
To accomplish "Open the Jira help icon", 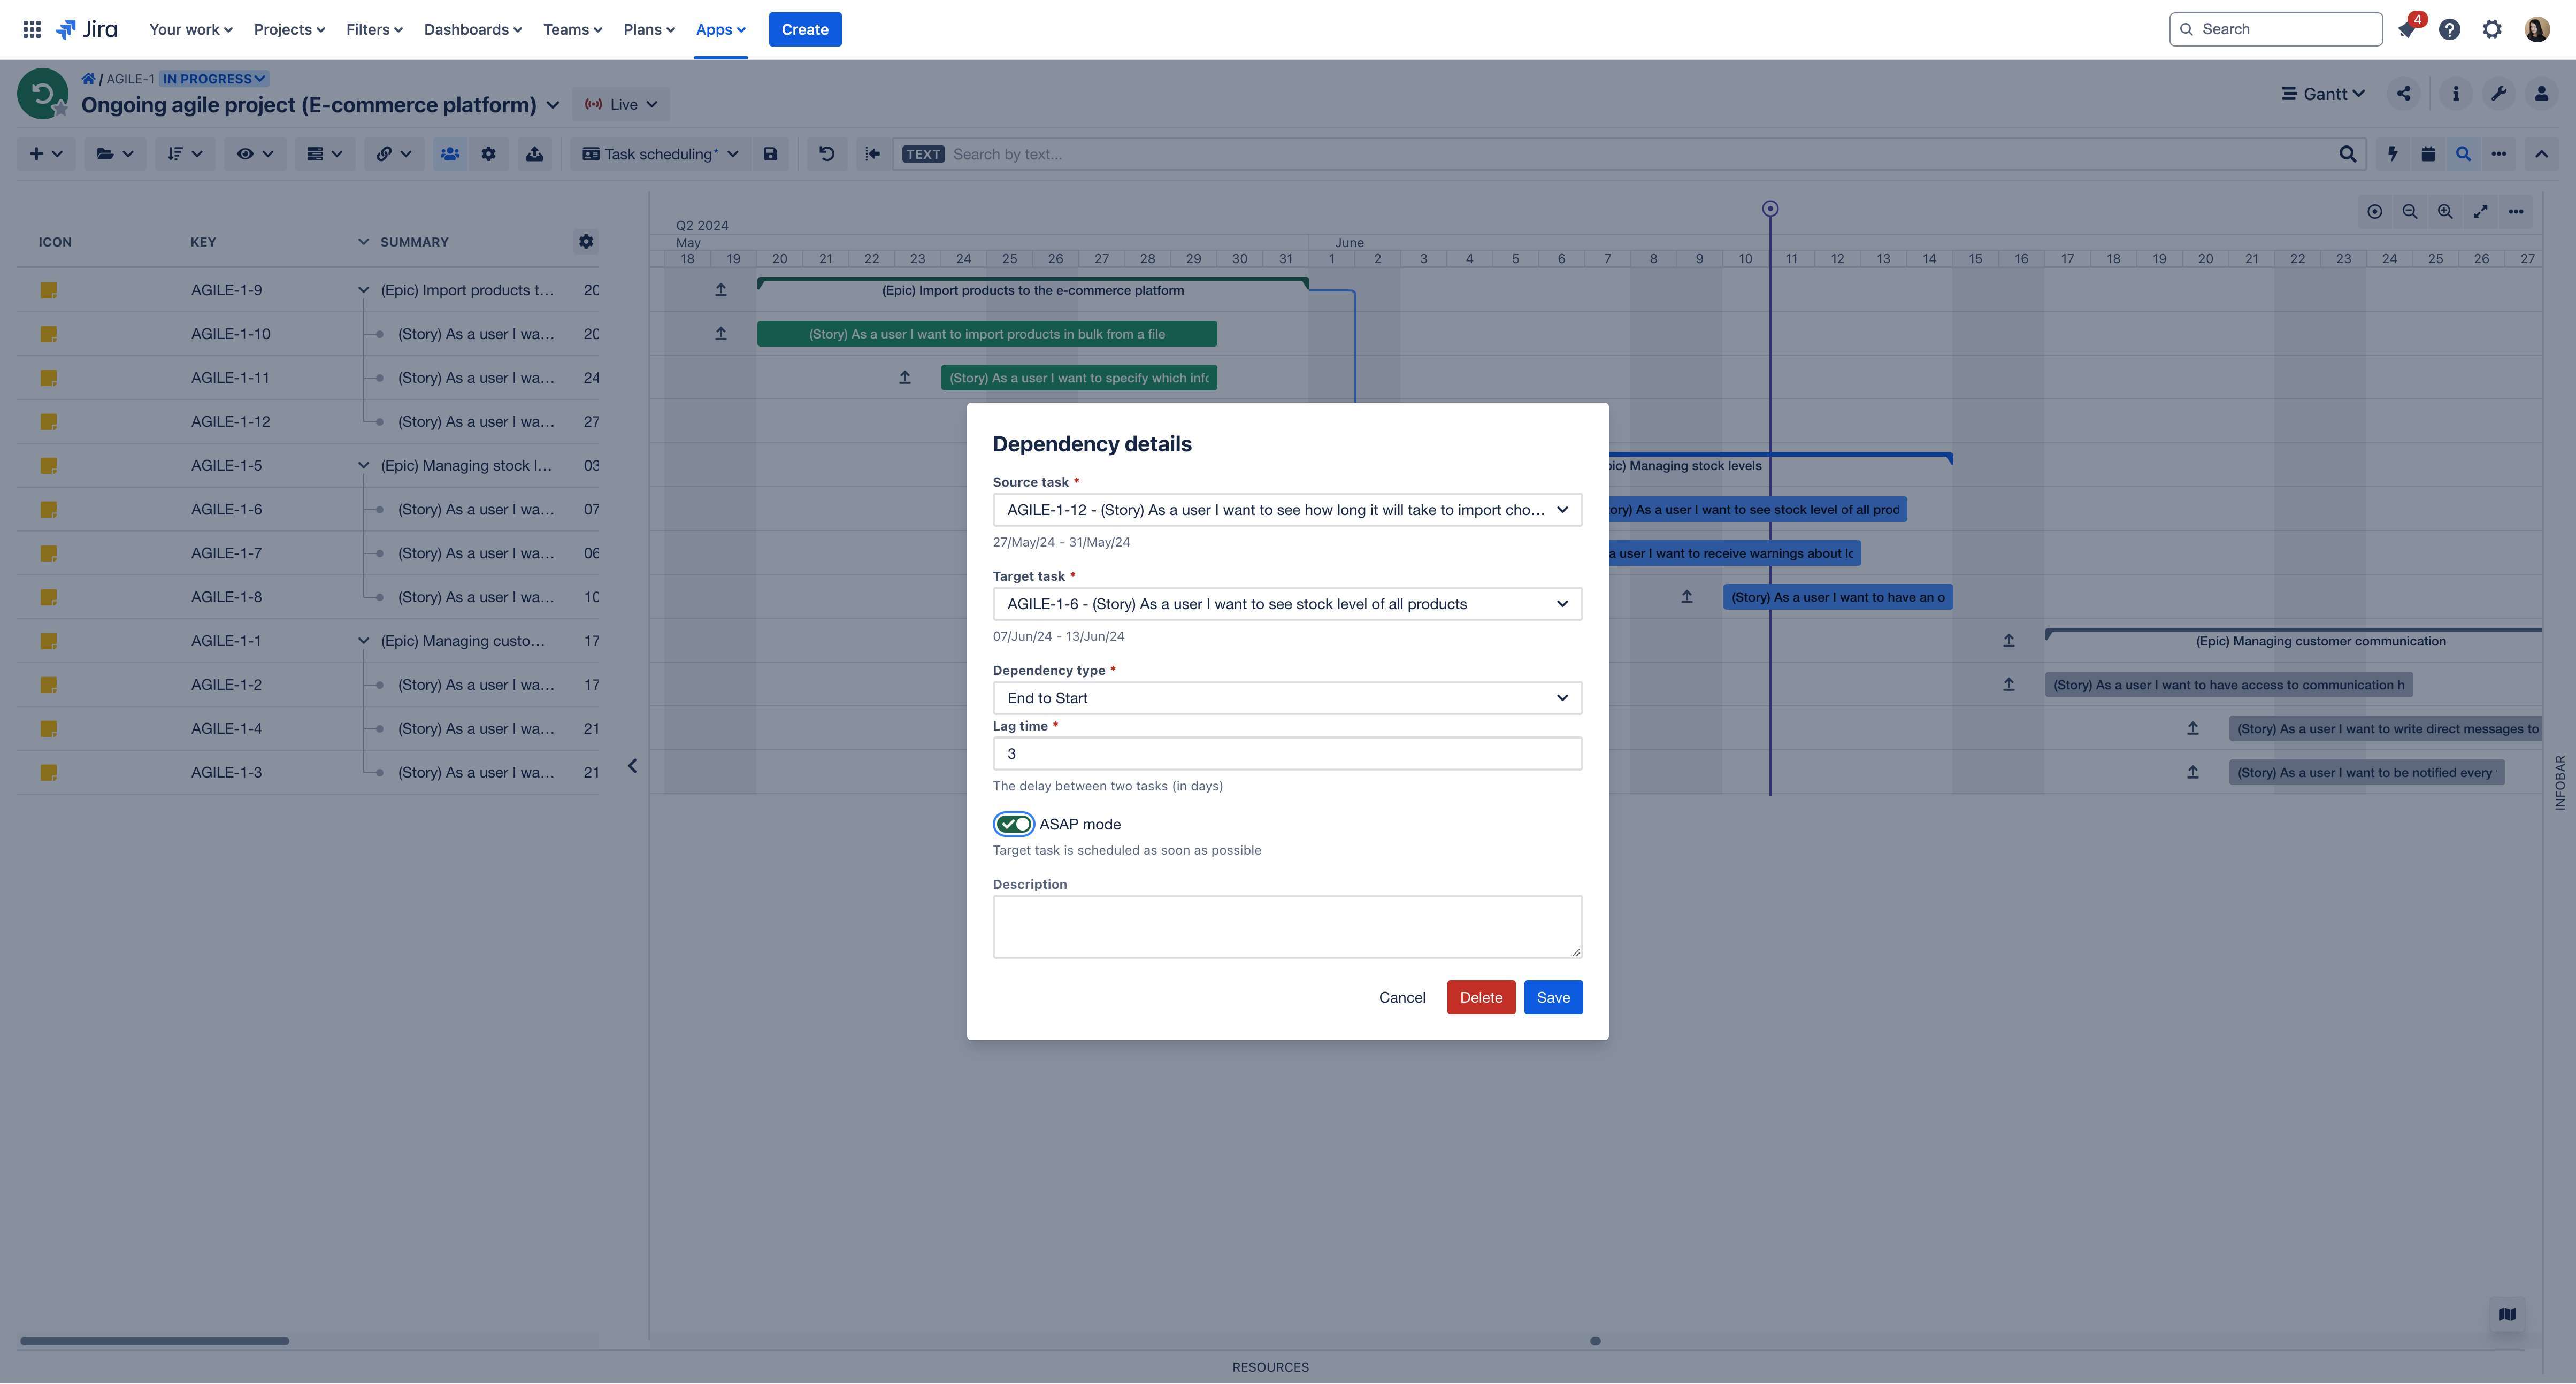I will coord(2449,29).
